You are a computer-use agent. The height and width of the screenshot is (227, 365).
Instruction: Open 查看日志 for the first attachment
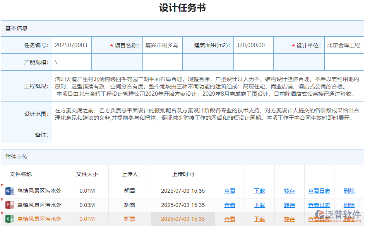319,191
